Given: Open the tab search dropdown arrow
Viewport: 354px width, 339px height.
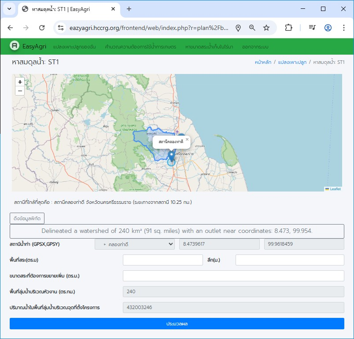Looking at the screenshot, I should coord(9,9).
